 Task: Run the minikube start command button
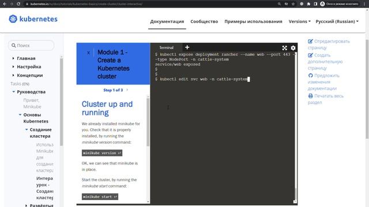pos(100,197)
